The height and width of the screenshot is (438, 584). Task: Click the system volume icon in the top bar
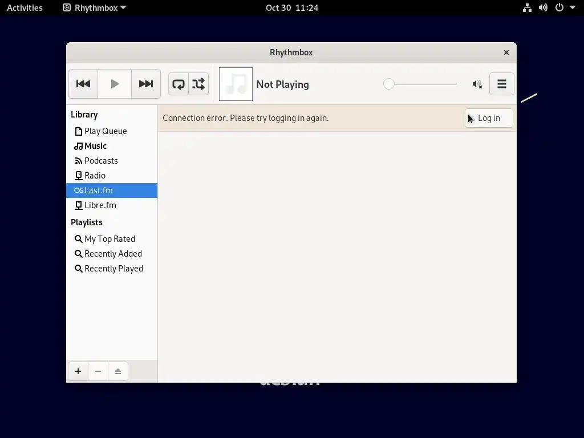click(543, 8)
